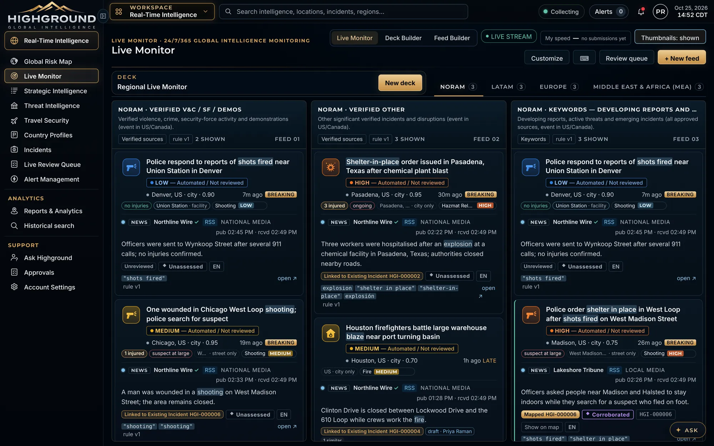Click the Customize button
This screenshot has width=714, height=446.
click(x=547, y=58)
